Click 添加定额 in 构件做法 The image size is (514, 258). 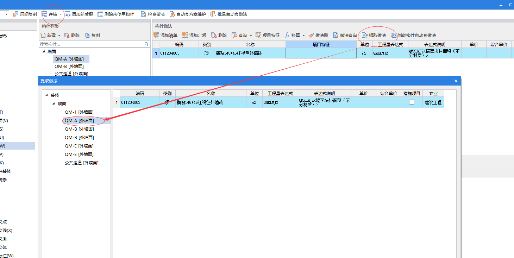click(194, 36)
